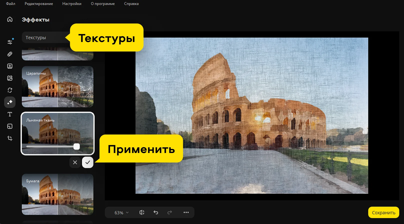This screenshot has width=404, height=224.
Task: Open the Файл menu
Action: (x=10, y=4)
